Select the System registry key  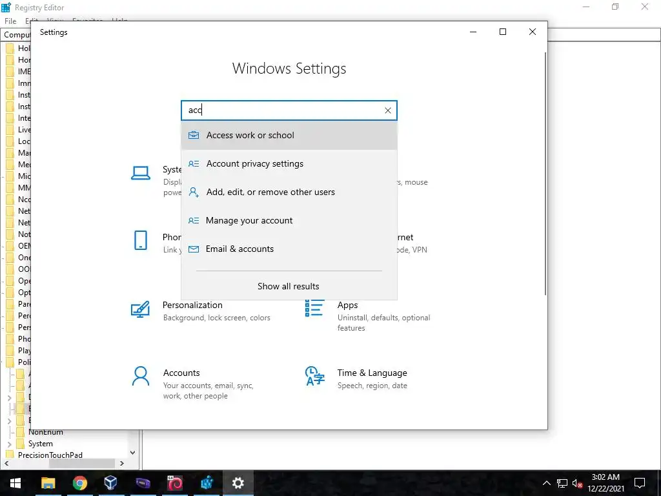click(41, 444)
